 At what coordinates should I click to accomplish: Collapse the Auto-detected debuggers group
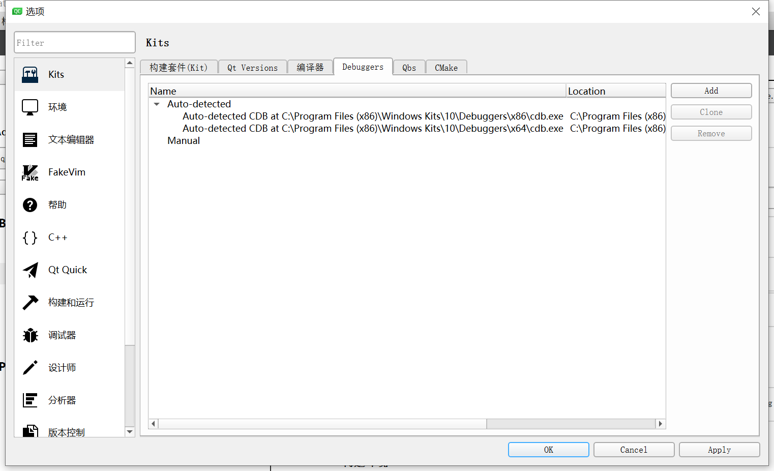[157, 104]
